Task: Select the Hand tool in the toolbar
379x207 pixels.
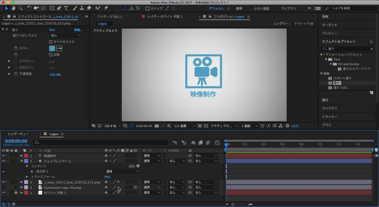Action: tap(14, 8)
